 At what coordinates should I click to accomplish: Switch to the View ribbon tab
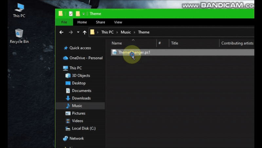click(118, 22)
